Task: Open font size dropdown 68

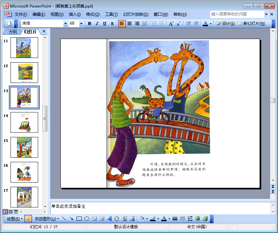Action: pyautogui.click(x=81, y=24)
